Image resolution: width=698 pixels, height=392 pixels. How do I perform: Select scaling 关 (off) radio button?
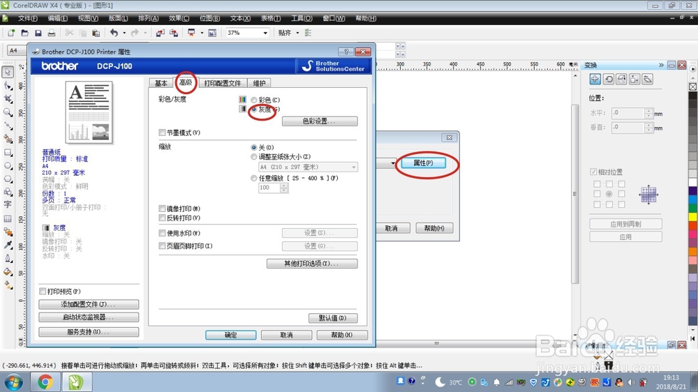pos(254,147)
